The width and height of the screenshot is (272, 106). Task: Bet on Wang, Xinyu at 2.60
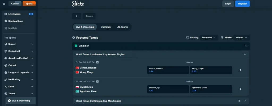211,70
